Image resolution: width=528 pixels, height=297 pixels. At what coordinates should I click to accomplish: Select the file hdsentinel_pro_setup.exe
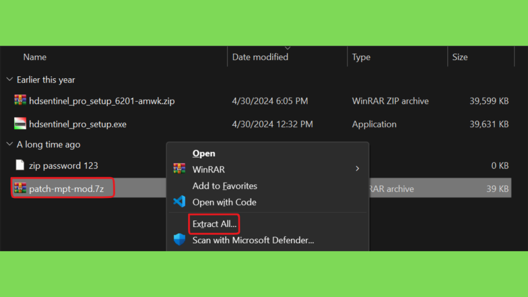point(77,124)
